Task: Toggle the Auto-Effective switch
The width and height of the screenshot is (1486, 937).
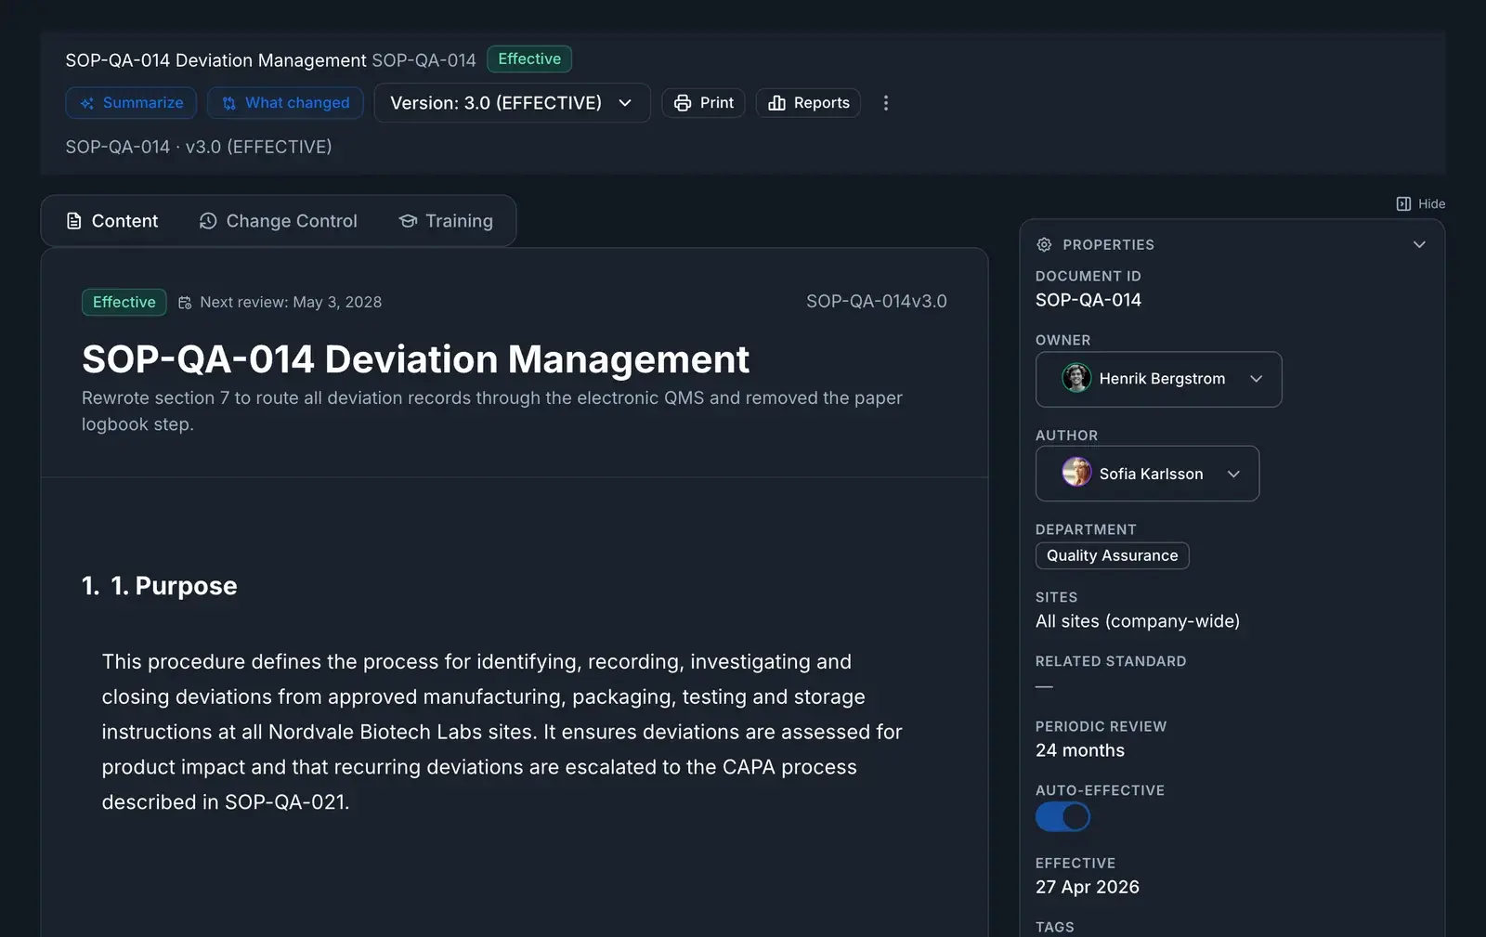Action: coord(1062,817)
